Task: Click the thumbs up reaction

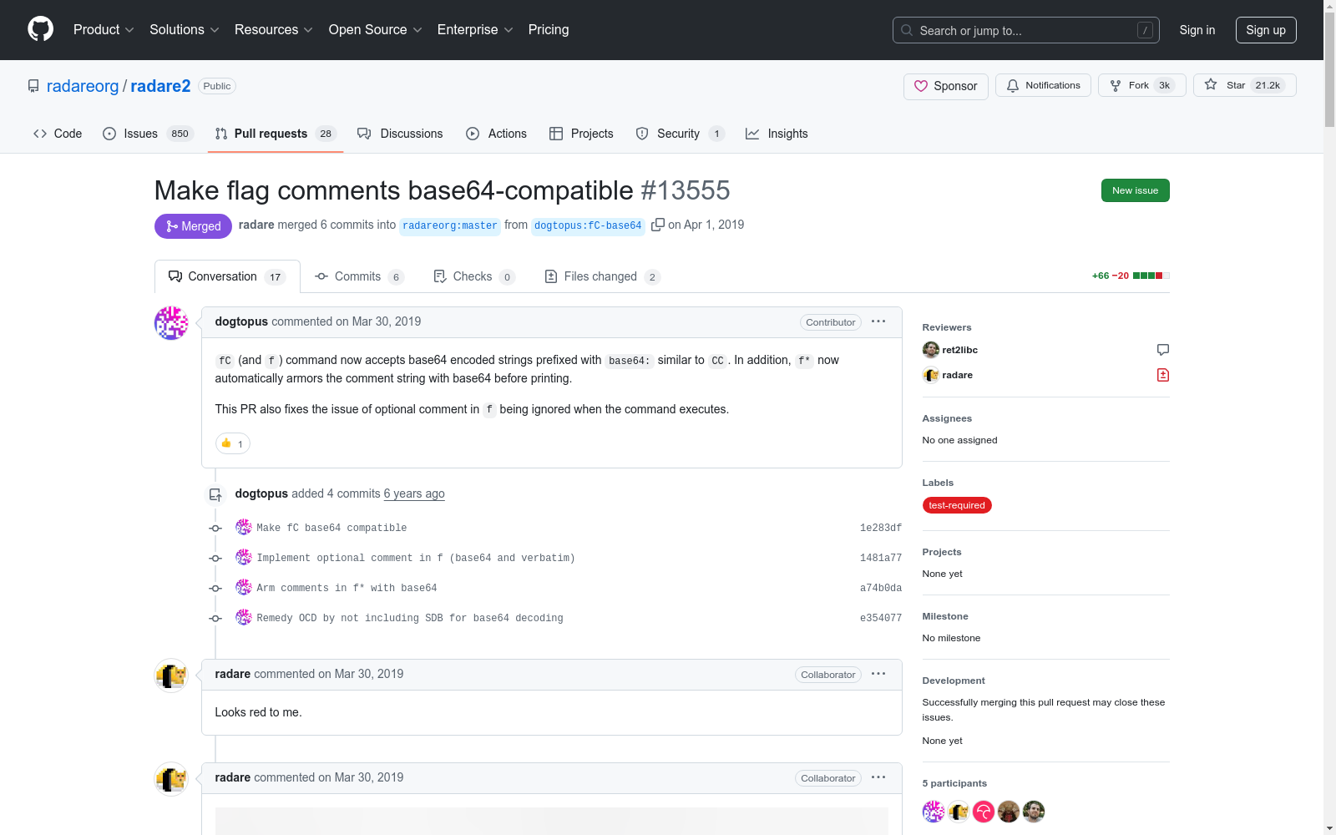Action: pyautogui.click(x=233, y=443)
